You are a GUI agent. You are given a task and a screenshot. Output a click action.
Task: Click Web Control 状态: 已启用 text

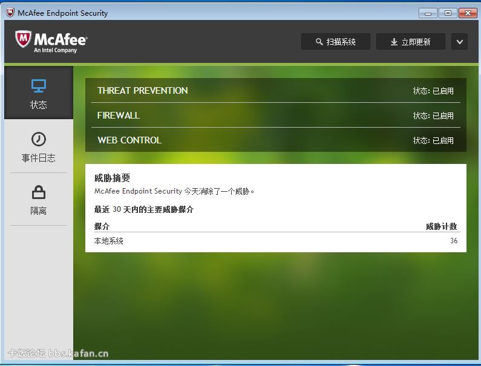coord(433,140)
